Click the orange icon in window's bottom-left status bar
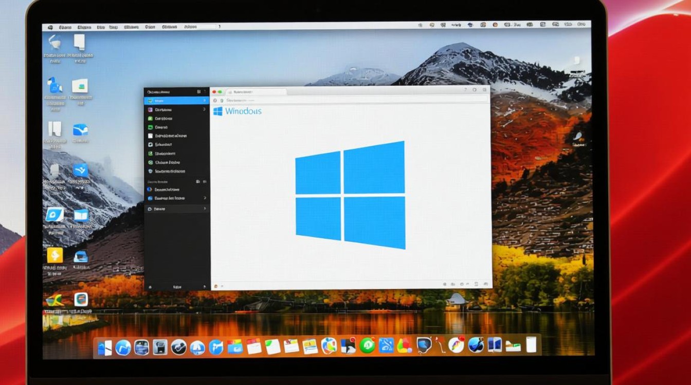This screenshot has height=385, width=691. click(x=216, y=286)
